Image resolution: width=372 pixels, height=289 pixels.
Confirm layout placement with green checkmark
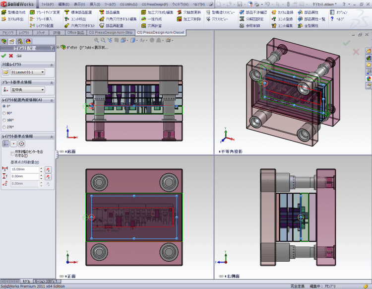(x=3, y=56)
